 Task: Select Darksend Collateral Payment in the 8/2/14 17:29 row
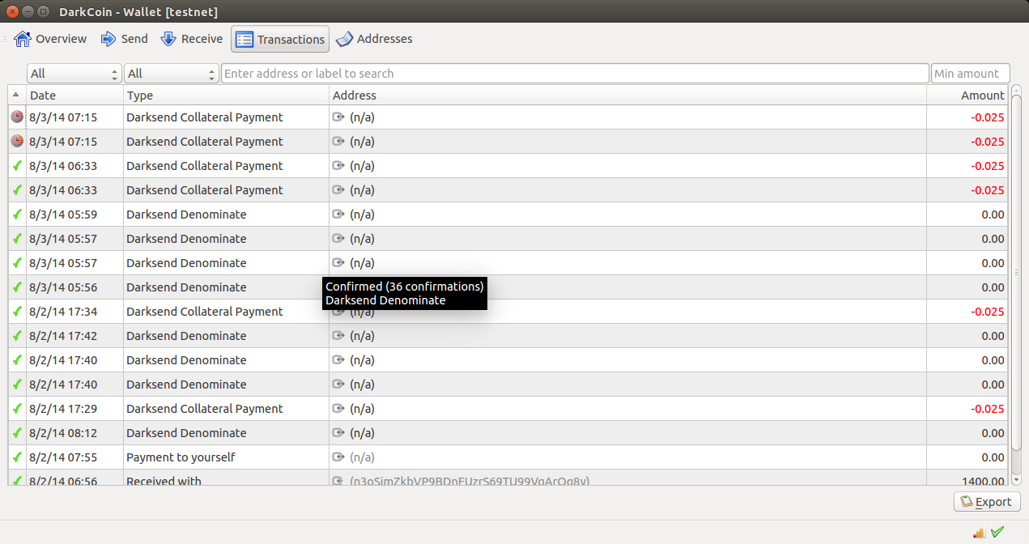pos(205,409)
